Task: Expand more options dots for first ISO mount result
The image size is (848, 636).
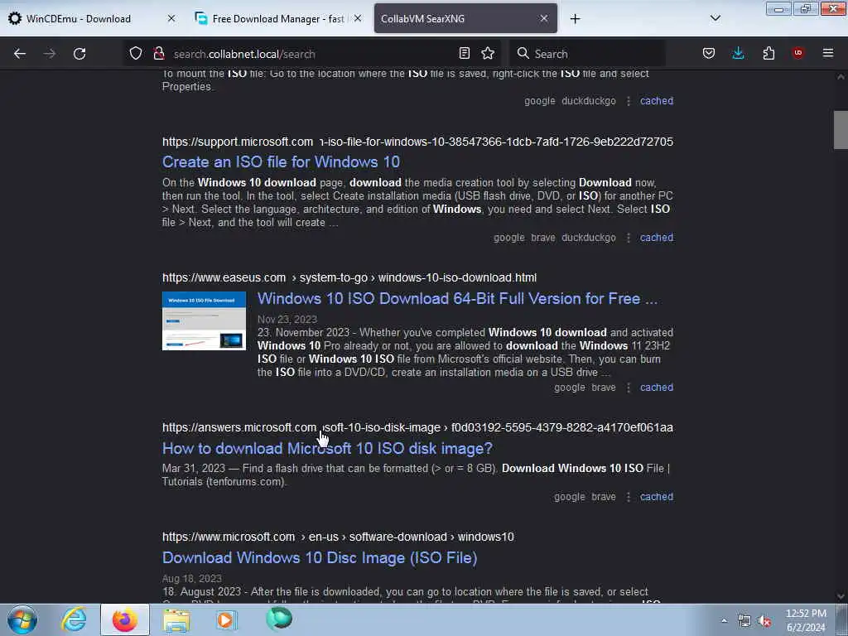Action: coord(628,100)
